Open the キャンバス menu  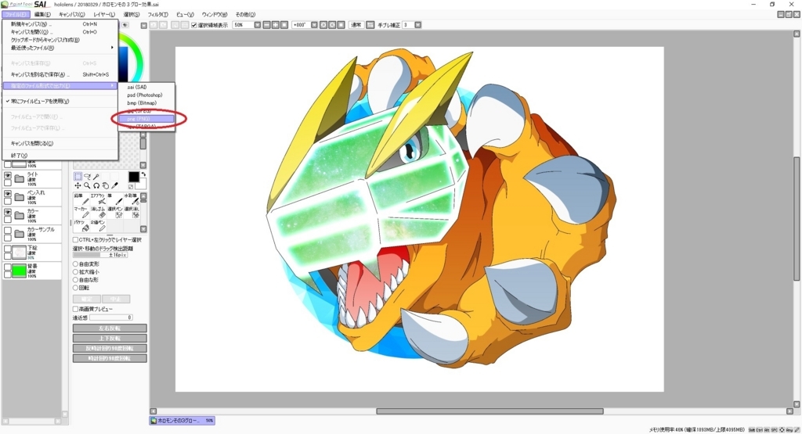tap(71, 15)
